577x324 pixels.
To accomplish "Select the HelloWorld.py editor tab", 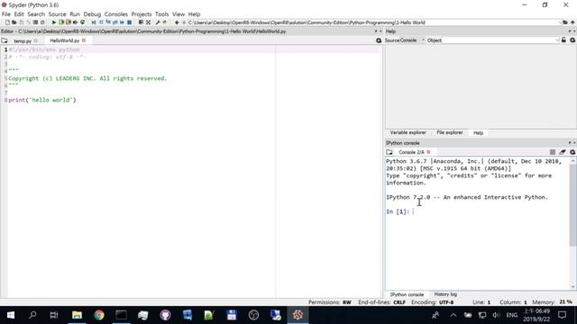I will coord(65,40).
